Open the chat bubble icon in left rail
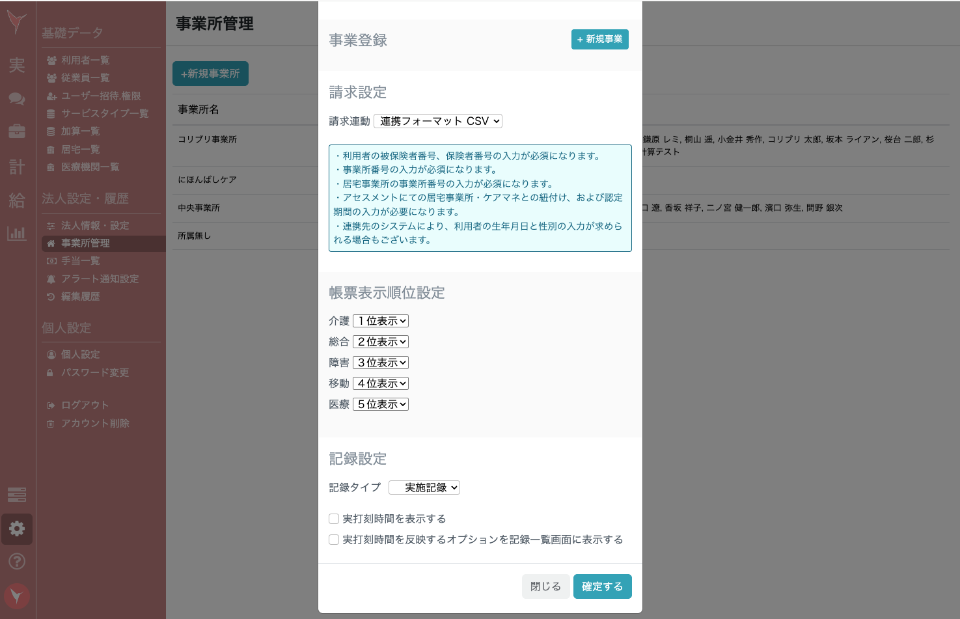960x619 pixels. pos(17,99)
